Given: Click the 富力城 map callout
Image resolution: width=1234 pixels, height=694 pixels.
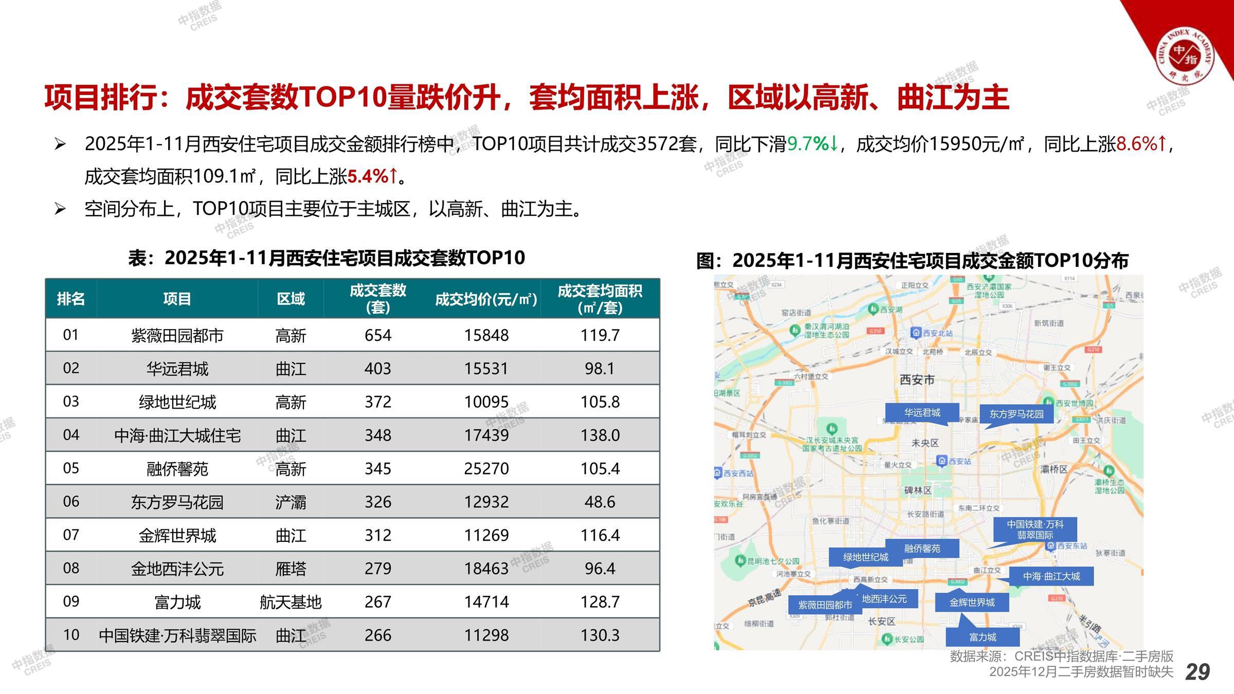Looking at the screenshot, I should [x=983, y=637].
